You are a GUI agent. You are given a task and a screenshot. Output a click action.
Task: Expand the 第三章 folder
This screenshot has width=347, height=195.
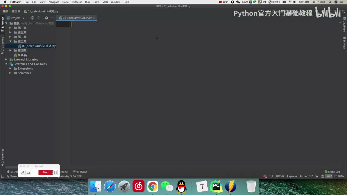[x=10, y=32]
